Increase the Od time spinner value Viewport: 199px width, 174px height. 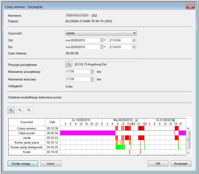click(x=134, y=39)
